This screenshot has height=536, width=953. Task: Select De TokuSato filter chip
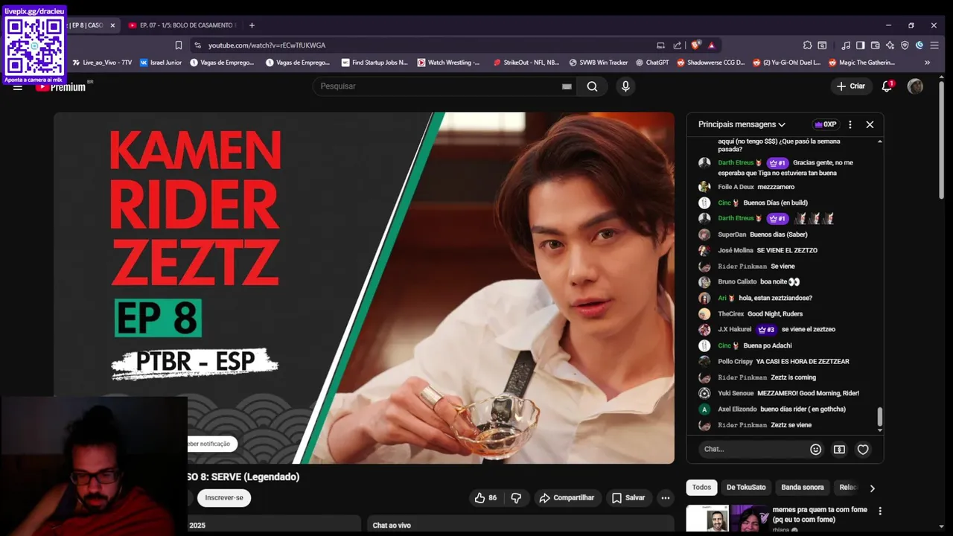pos(746,488)
